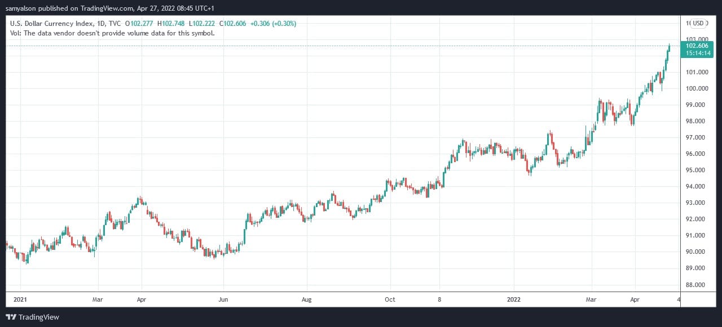The image size is (722, 327).
Task: Click the volume data unavailable message
Action: click(x=112, y=33)
